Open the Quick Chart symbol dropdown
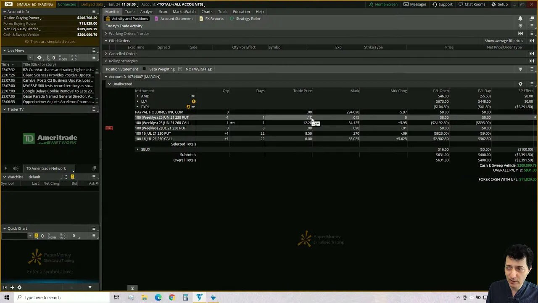The width and height of the screenshot is (538, 303). pos(30,236)
